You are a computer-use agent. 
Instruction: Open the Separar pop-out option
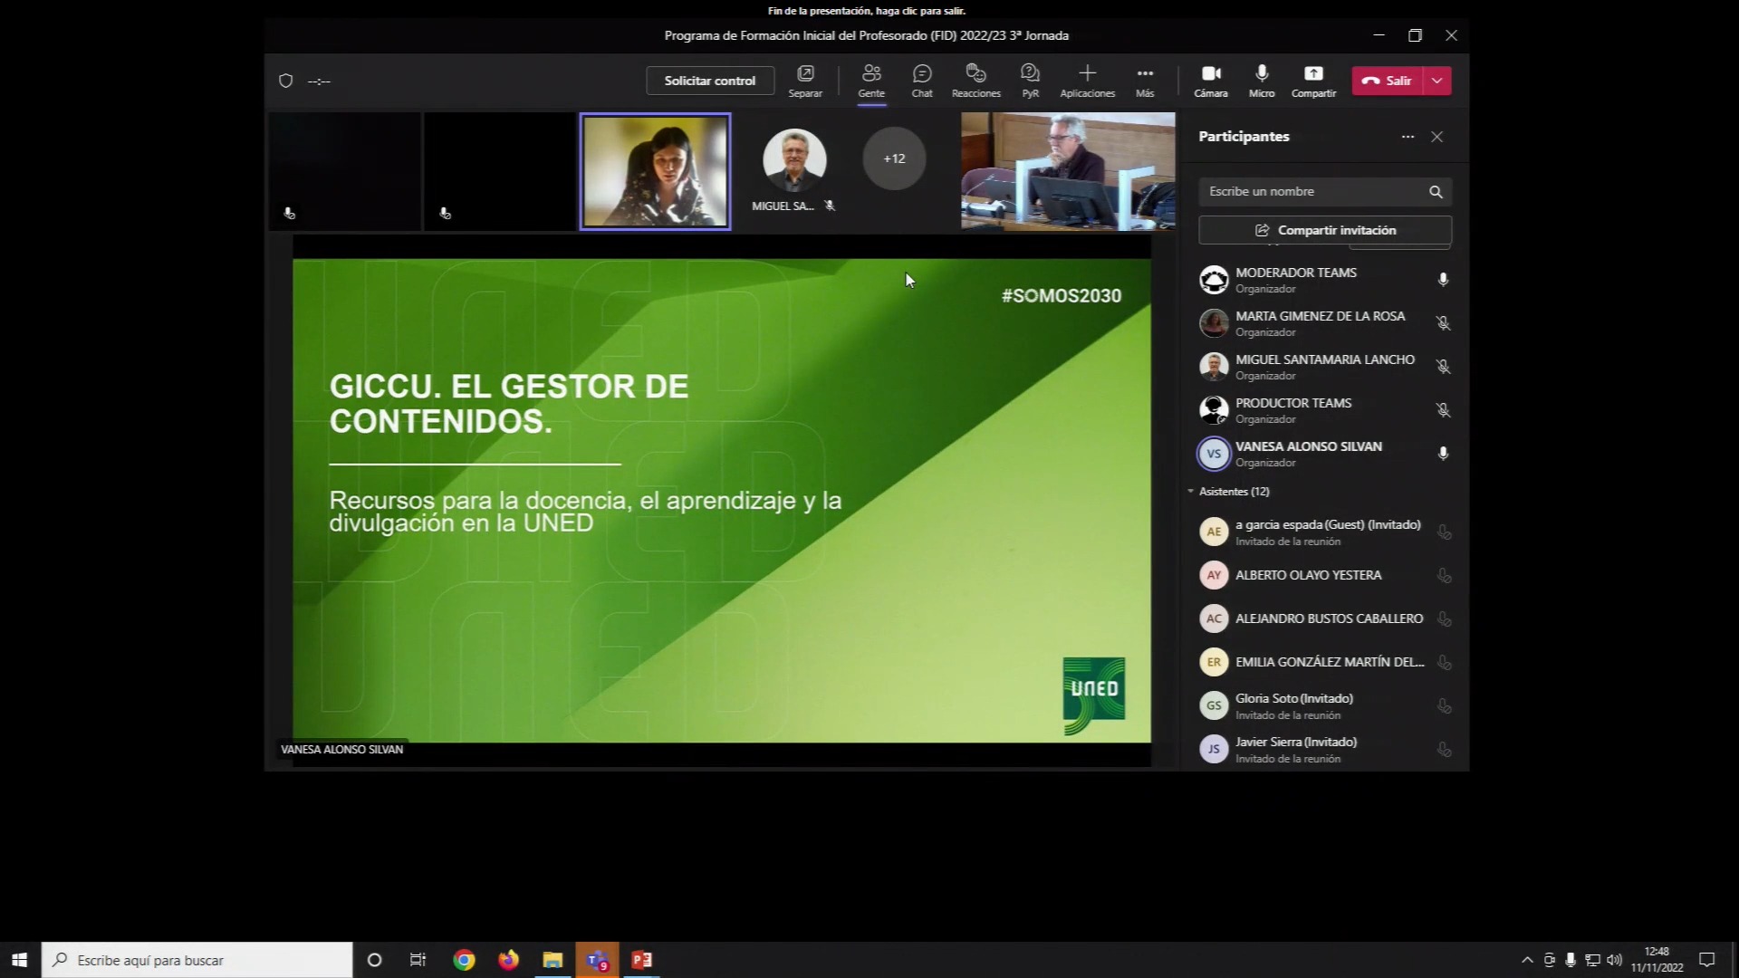pos(805,81)
